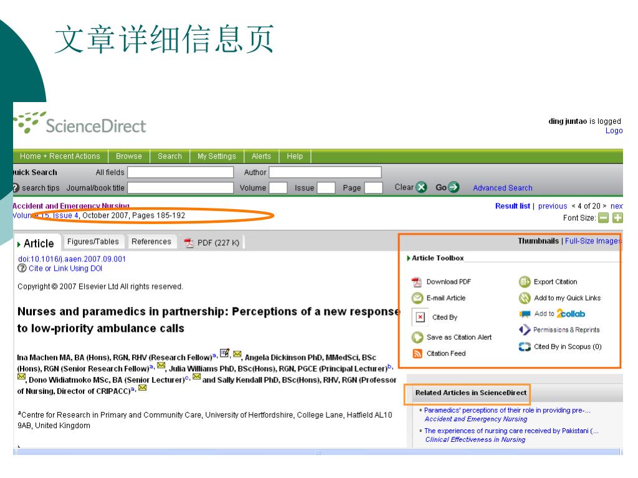Click search tips question mark icon
The image size is (638, 478).
(x=16, y=188)
